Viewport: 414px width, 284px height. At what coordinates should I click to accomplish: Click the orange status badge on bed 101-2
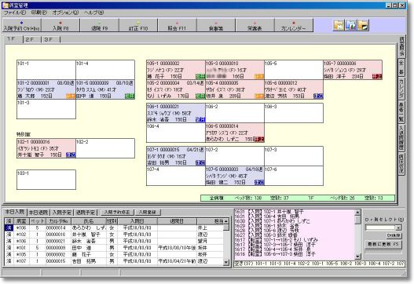(x=71, y=96)
